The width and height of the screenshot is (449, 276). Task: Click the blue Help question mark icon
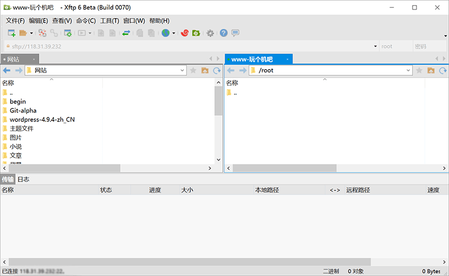click(223, 33)
